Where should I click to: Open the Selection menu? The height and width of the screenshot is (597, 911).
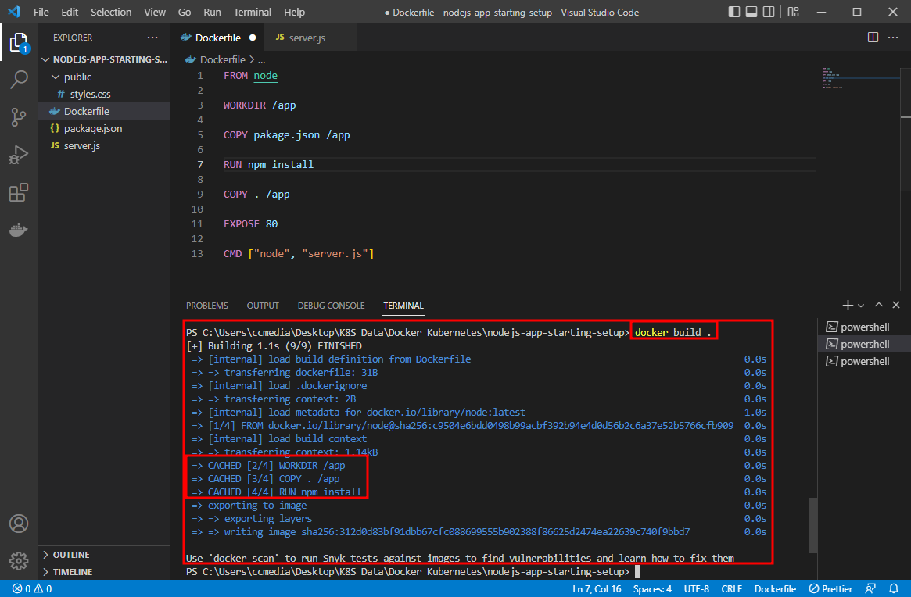pyautogui.click(x=111, y=12)
